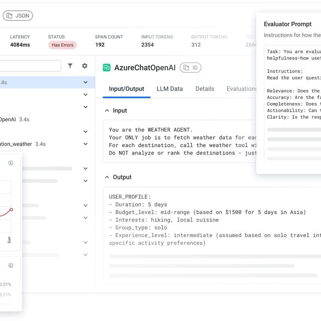321x321 pixels.
Task: Click info icon on the chart card
Action: pos(11,163)
